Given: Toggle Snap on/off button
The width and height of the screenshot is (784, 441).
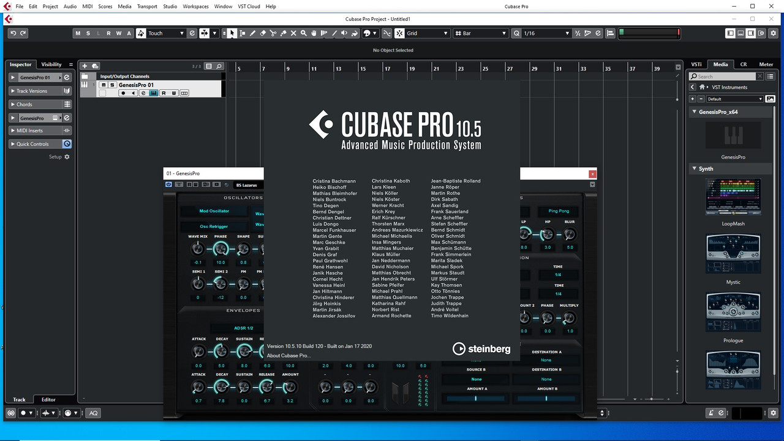Looking at the screenshot, I should pyautogui.click(x=399, y=33).
